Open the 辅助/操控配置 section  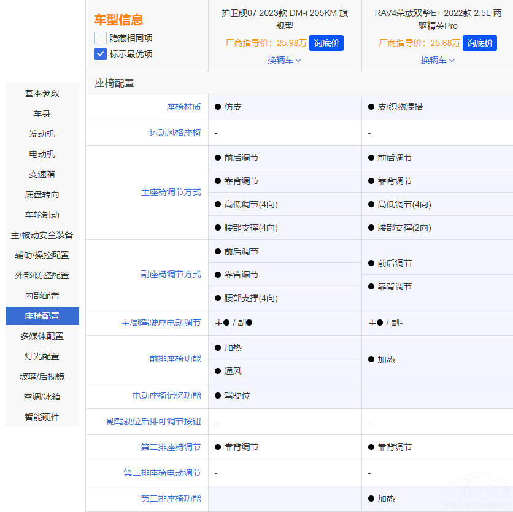click(x=41, y=255)
